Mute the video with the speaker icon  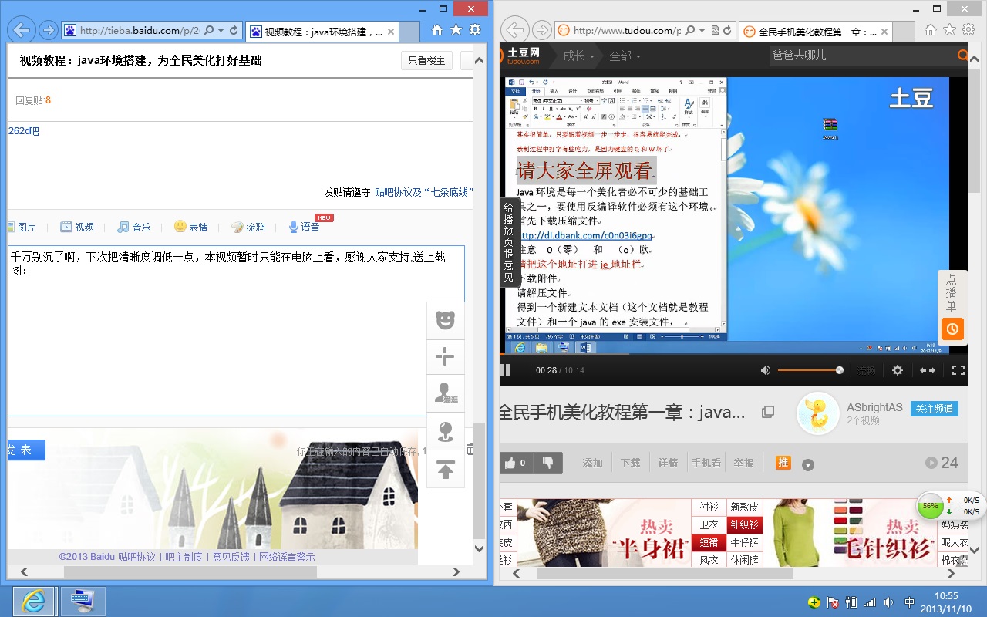(765, 370)
